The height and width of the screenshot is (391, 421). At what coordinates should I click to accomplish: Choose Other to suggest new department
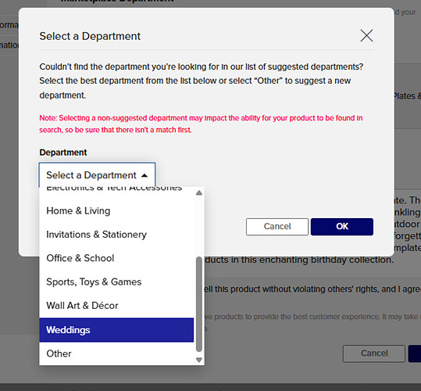tap(116, 353)
